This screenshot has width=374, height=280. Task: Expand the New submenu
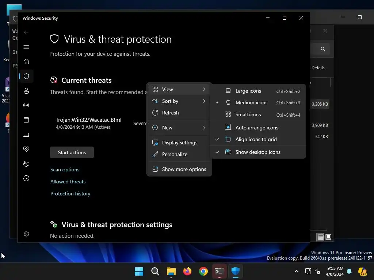[179, 128]
